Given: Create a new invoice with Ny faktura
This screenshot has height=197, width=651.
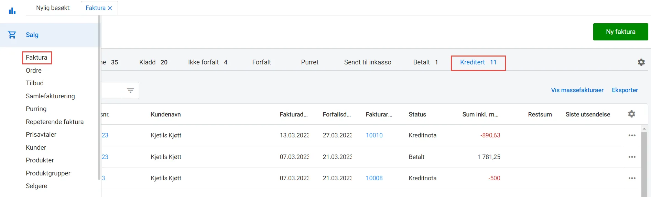Looking at the screenshot, I should pyautogui.click(x=620, y=32).
